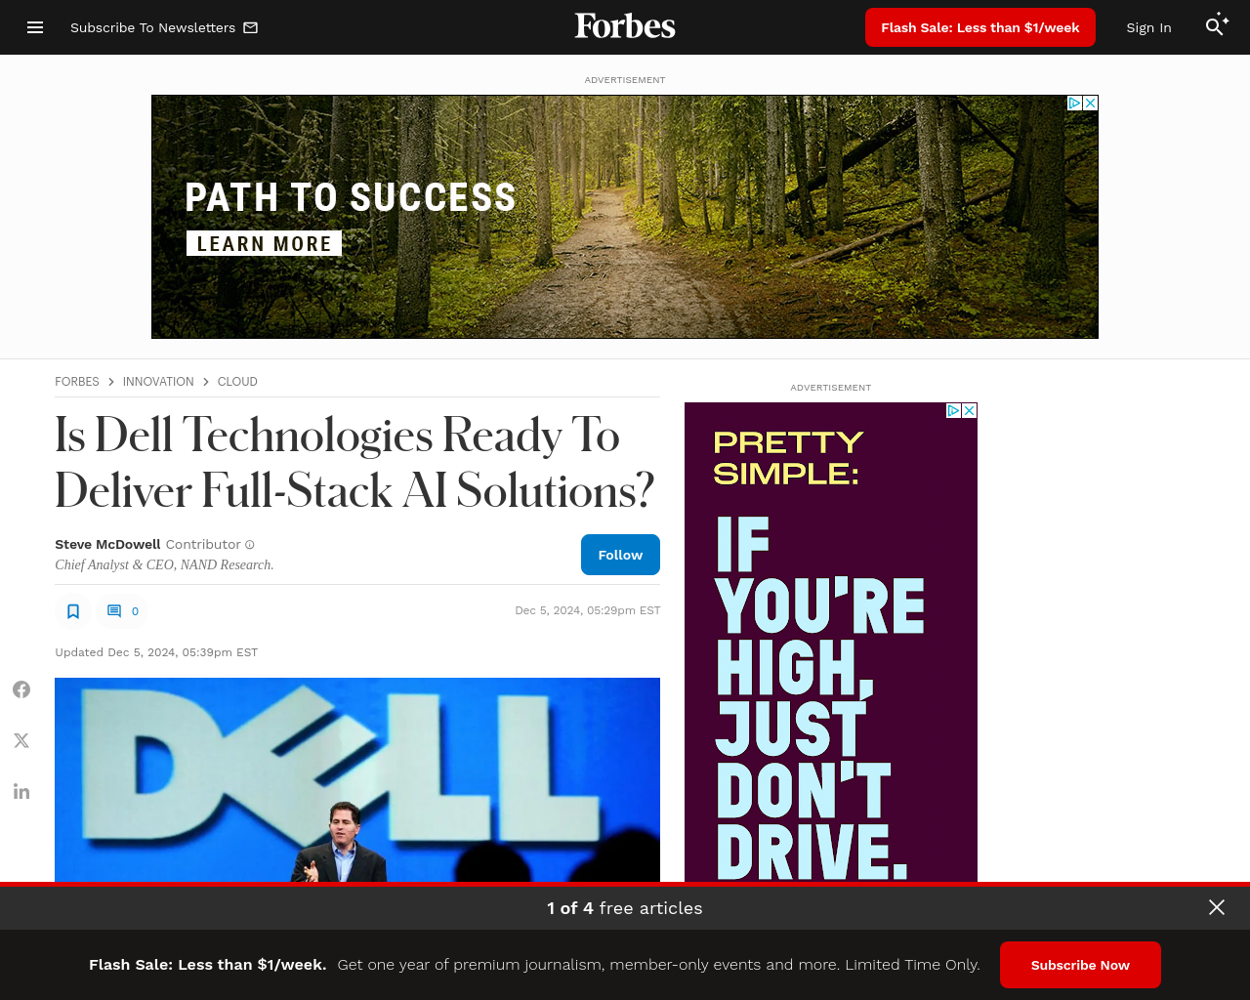The height and width of the screenshot is (1000, 1250).
Task: Open AdChoices icon on forest banner ad
Action: (1074, 103)
